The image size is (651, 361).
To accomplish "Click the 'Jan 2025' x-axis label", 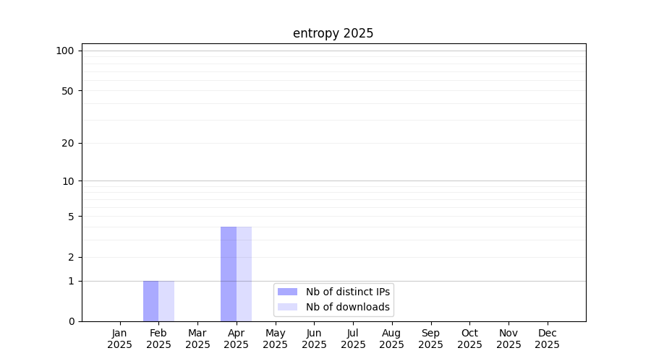I will click(x=119, y=339).
